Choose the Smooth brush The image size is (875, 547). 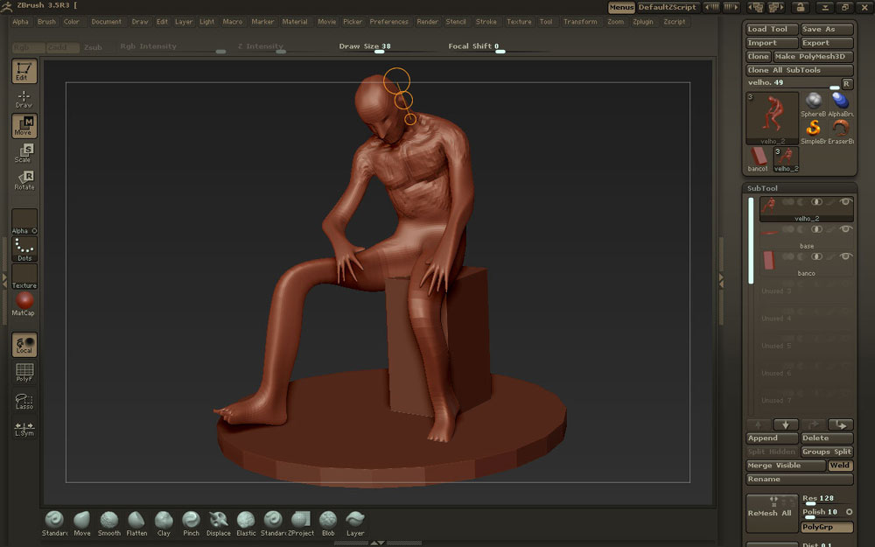(x=109, y=521)
